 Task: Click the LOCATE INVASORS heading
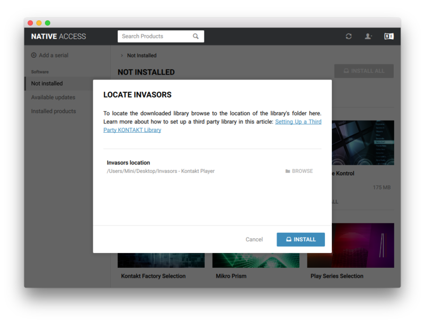click(x=137, y=95)
